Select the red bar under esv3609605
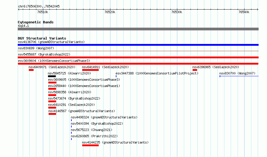Screen dimensions: 267x157 point(52,83)
